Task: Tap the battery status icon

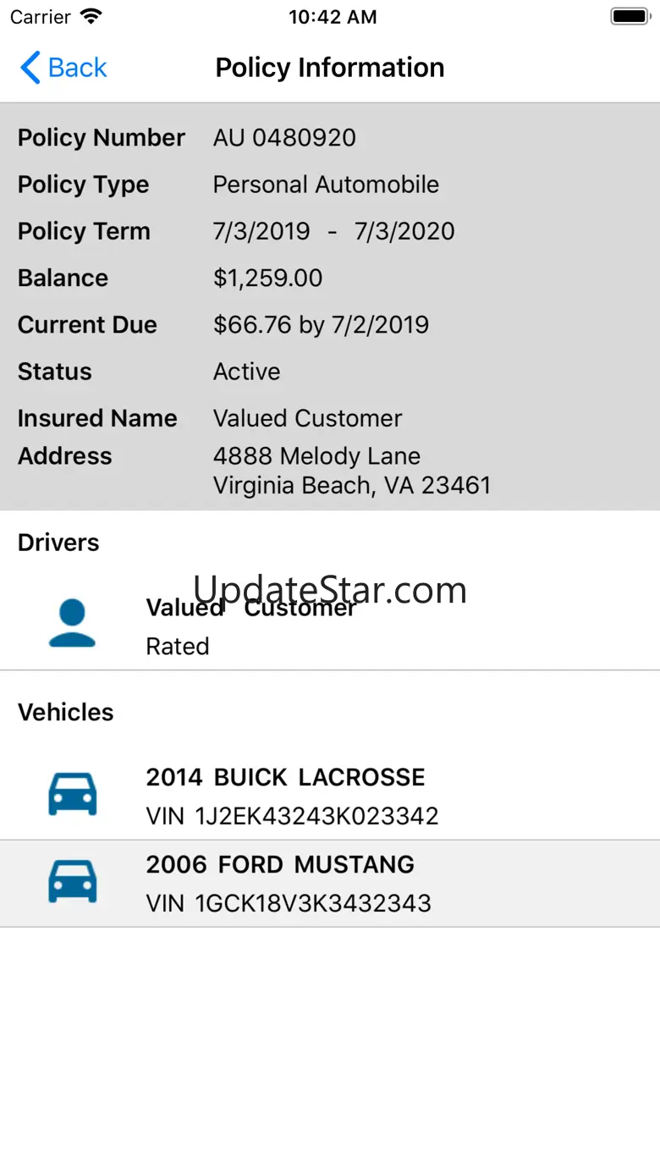Action: point(629,17)
